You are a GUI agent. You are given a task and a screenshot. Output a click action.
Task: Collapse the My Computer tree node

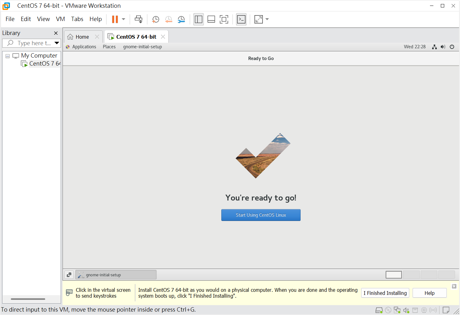coord(7,56)
